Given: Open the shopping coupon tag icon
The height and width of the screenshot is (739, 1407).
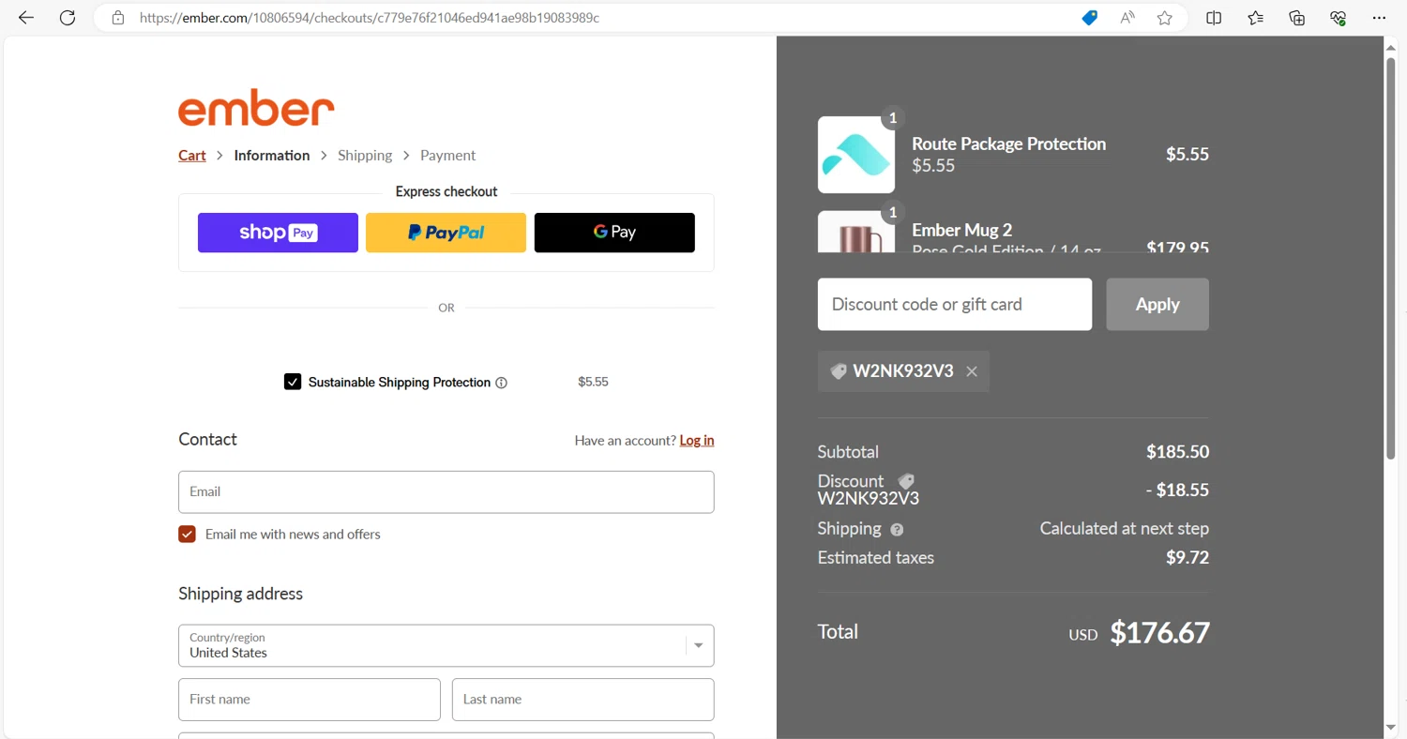Looking at the screenshot, I should click(1089, 18).
